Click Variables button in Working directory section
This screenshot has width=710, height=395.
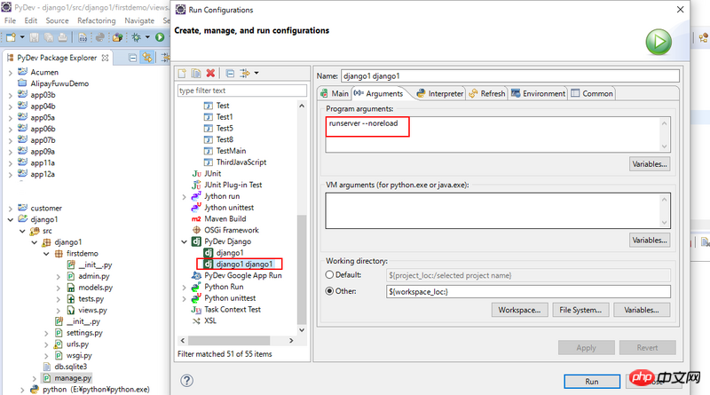pyautogui.click(x=641, y=310)
